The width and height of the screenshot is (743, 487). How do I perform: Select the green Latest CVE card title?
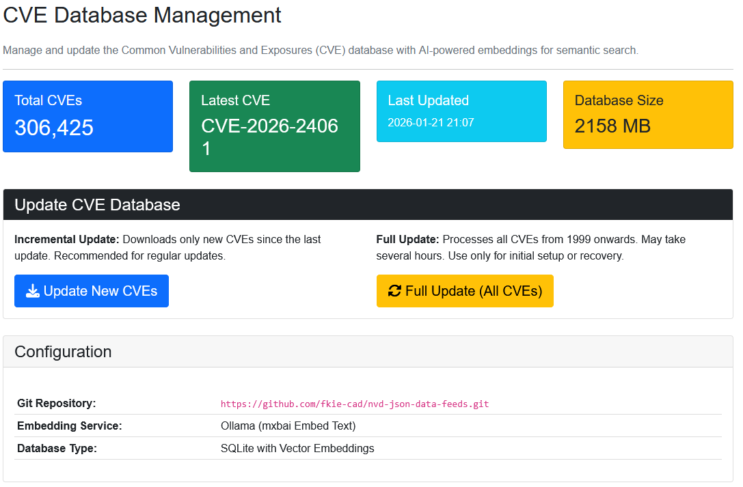pyautogui.click(x=235, y=100)
